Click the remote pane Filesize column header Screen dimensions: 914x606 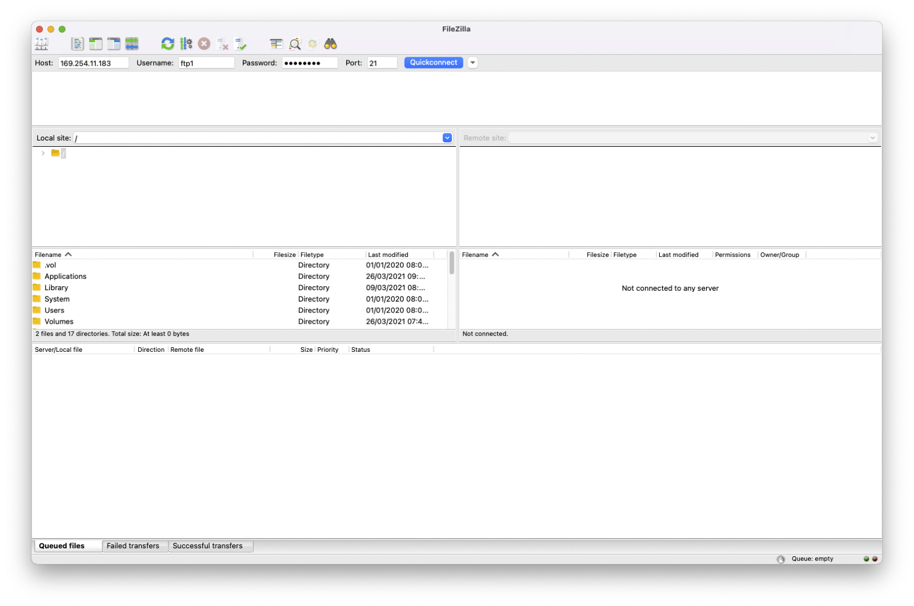pos(590,255)
